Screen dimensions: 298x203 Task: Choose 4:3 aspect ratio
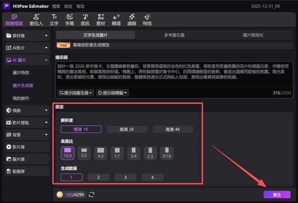coord(101,153)
